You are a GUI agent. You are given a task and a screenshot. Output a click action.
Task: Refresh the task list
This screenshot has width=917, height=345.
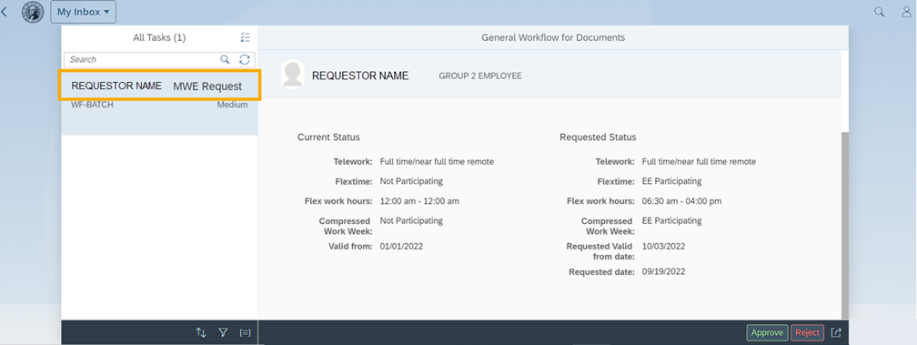pos(245,59)
